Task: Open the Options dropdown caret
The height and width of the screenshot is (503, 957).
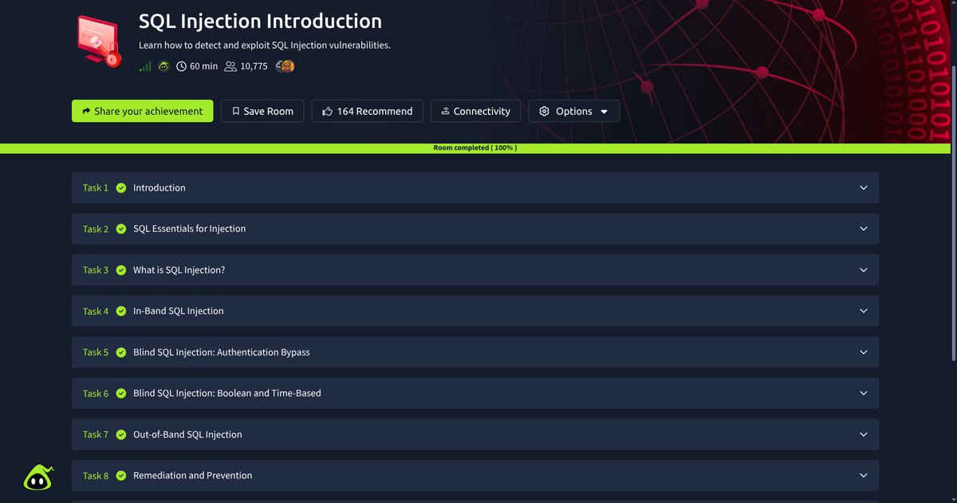Action: point(604,112)
